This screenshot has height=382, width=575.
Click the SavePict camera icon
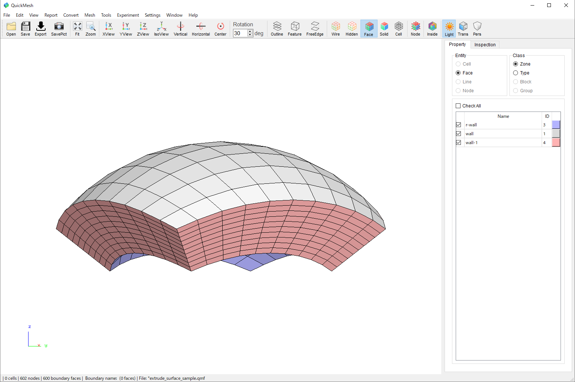pos(59,29)
